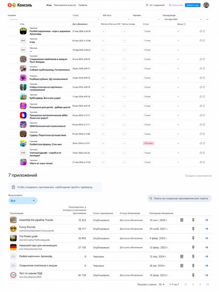Open the Игры menu tab
The width and height of the screenshot is (219, 292).
pyautogui.click(x=49, y=5)
